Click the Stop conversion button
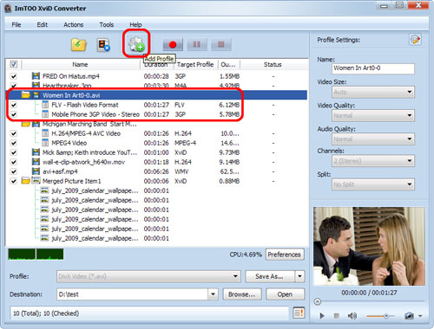This screenshot has width=434, height=329. pyautogui.click(x=221, y=44)
